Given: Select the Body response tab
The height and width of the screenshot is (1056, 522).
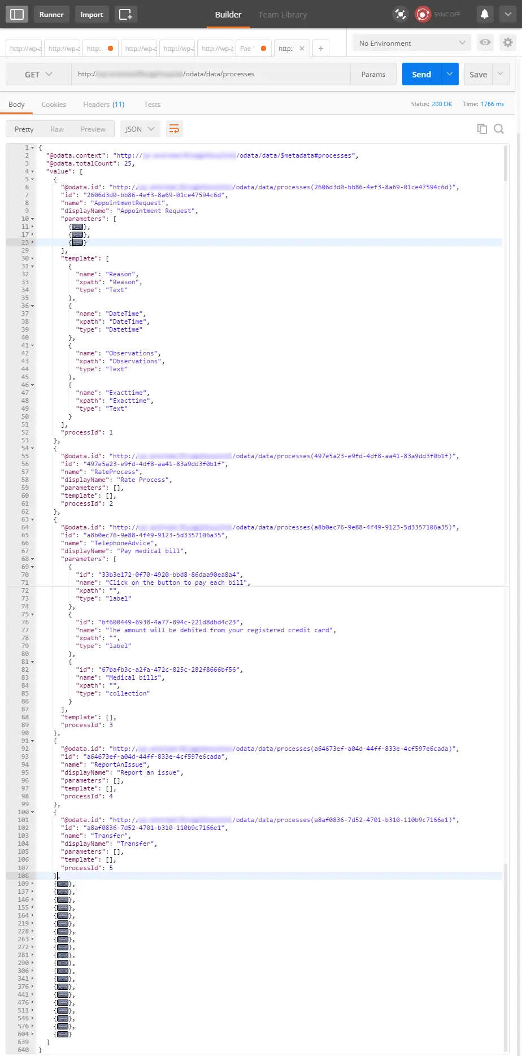Looking at the screenshot, I should [x=16, y=105].
